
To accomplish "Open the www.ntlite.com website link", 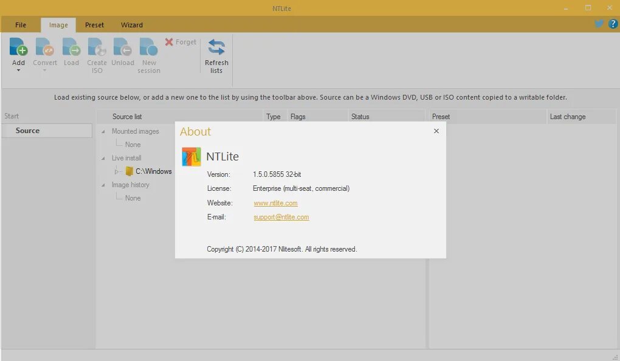I will tap(275, 203).
